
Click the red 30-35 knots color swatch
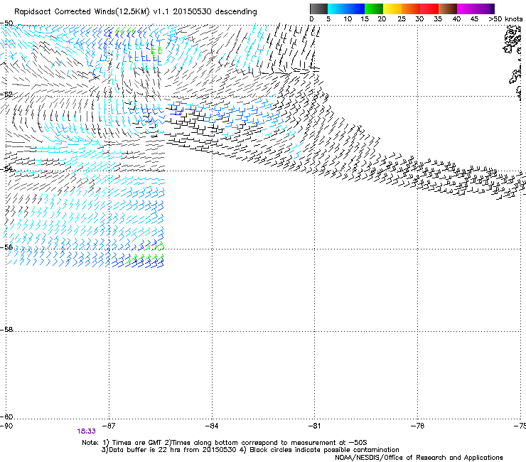pos(429,9)
